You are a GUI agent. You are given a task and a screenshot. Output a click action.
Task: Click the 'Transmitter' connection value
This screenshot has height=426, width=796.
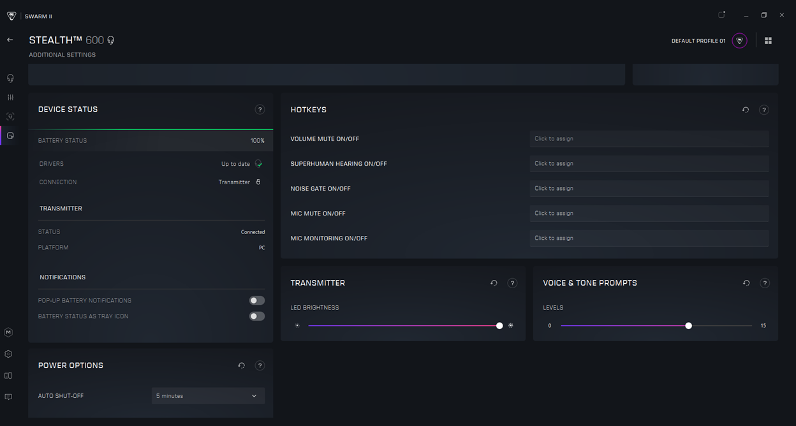(x=234, y=182)
